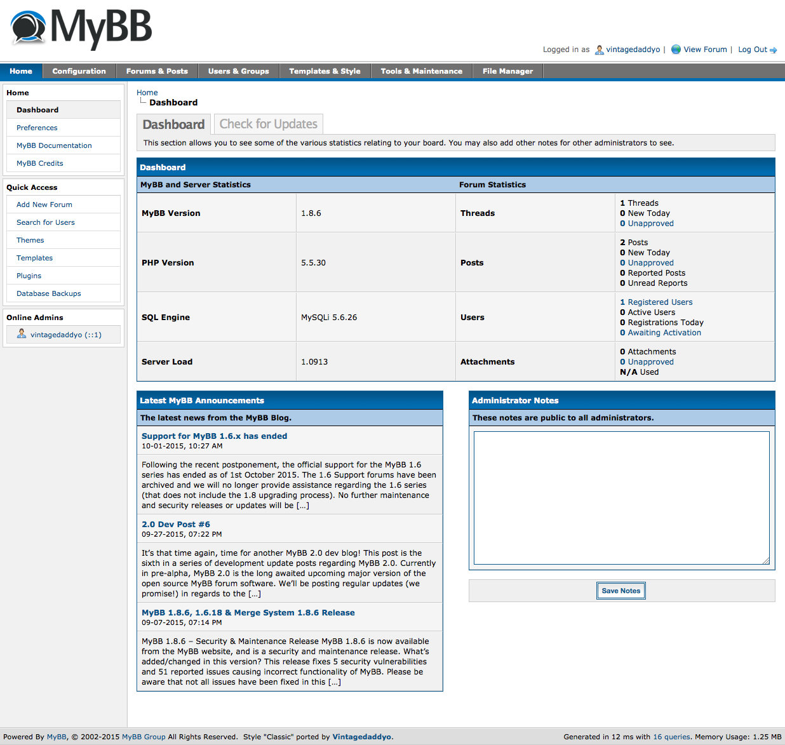Screen dimensions: 785x745
Task: Click the user icon beside vintagedaddyo in header
Action: coord(599,50)
